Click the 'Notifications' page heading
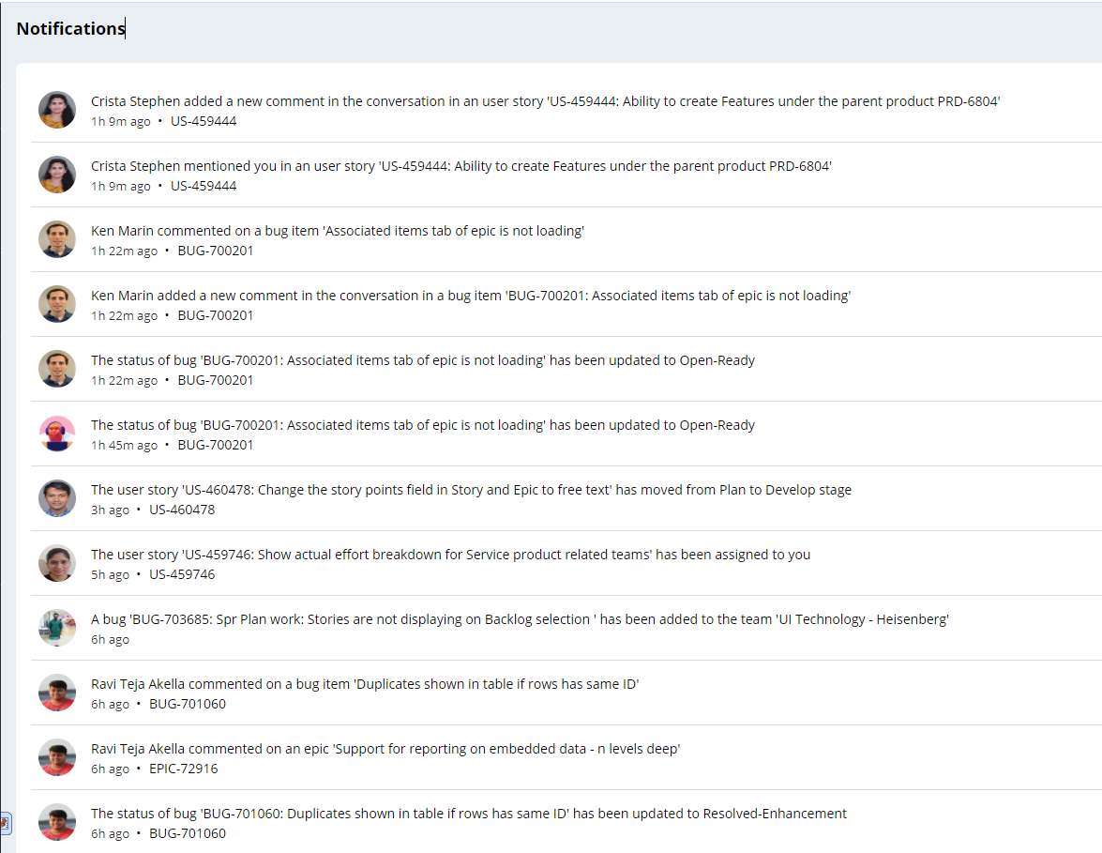The height and width of the screenshot is (853, 1102). [x=70, y=28]
